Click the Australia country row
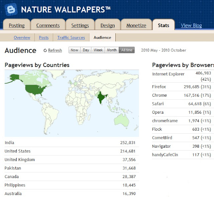The width and height of the screenshot is (214, 197). coord(72,193)
